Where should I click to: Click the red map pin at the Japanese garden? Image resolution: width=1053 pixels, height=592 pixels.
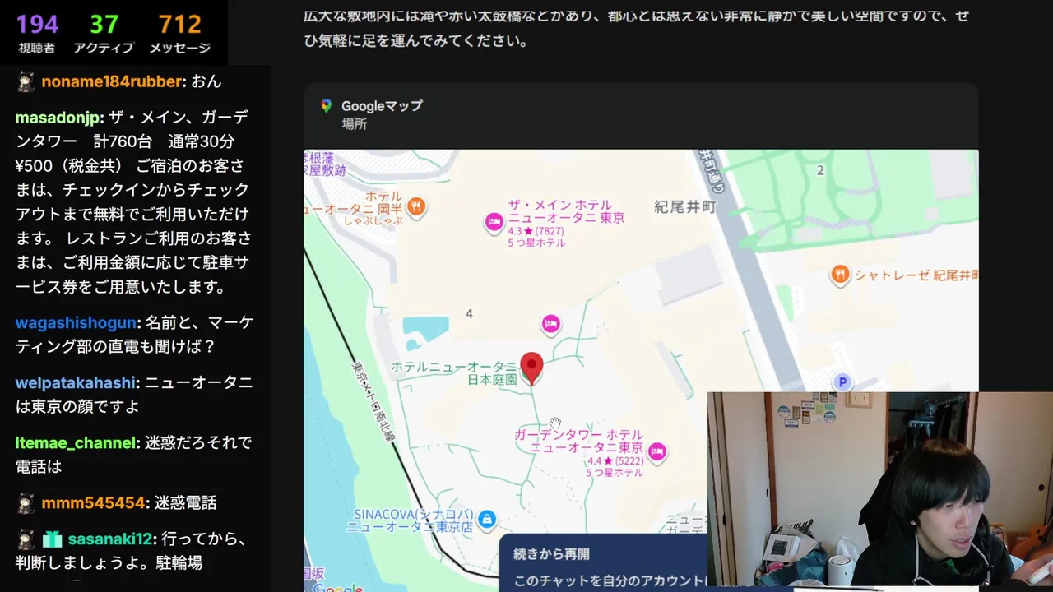pos(532,369)
